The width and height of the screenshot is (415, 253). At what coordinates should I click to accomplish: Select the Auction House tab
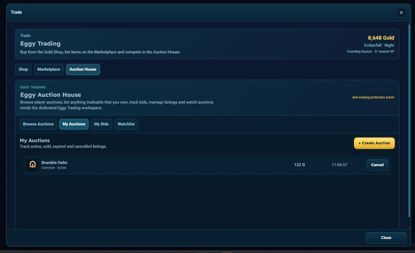(x=83, y=69)
